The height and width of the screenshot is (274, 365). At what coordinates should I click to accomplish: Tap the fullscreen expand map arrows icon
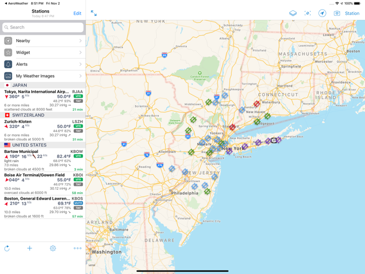(x=94, y=13)
